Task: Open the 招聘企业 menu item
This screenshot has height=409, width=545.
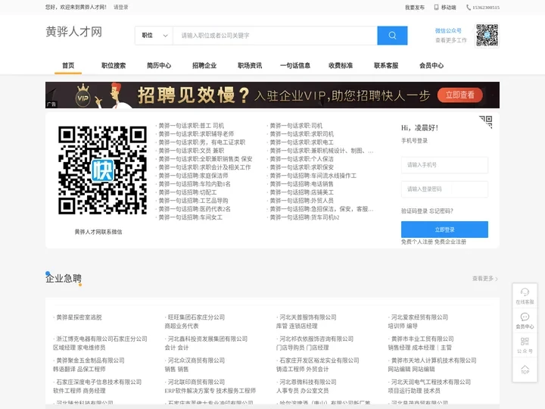Action: 204,65
